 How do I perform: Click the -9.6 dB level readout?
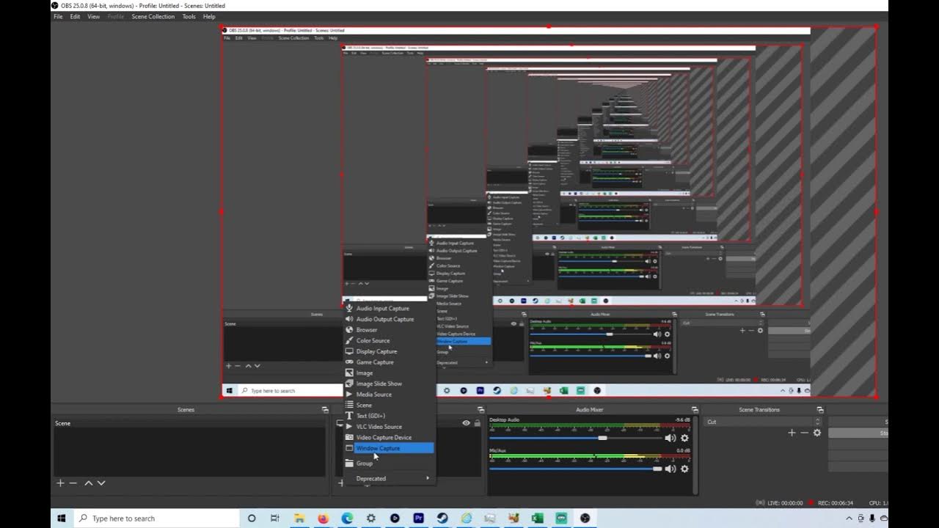point(682,420)
